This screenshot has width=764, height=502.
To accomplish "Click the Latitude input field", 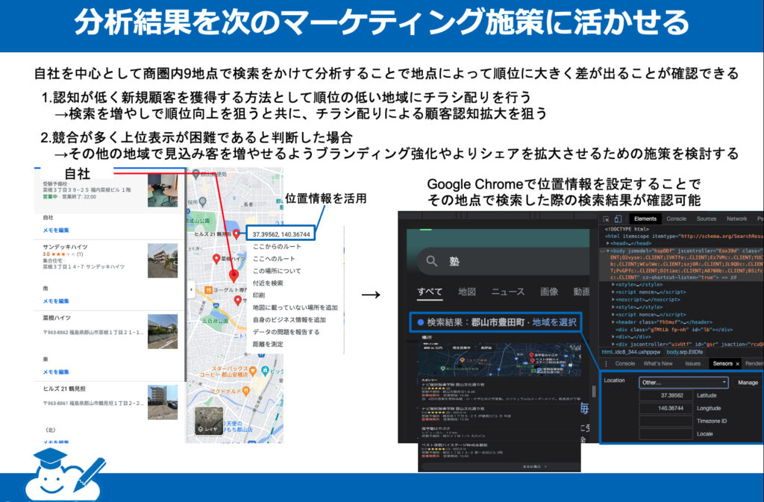I will click(x=666, y=395).
